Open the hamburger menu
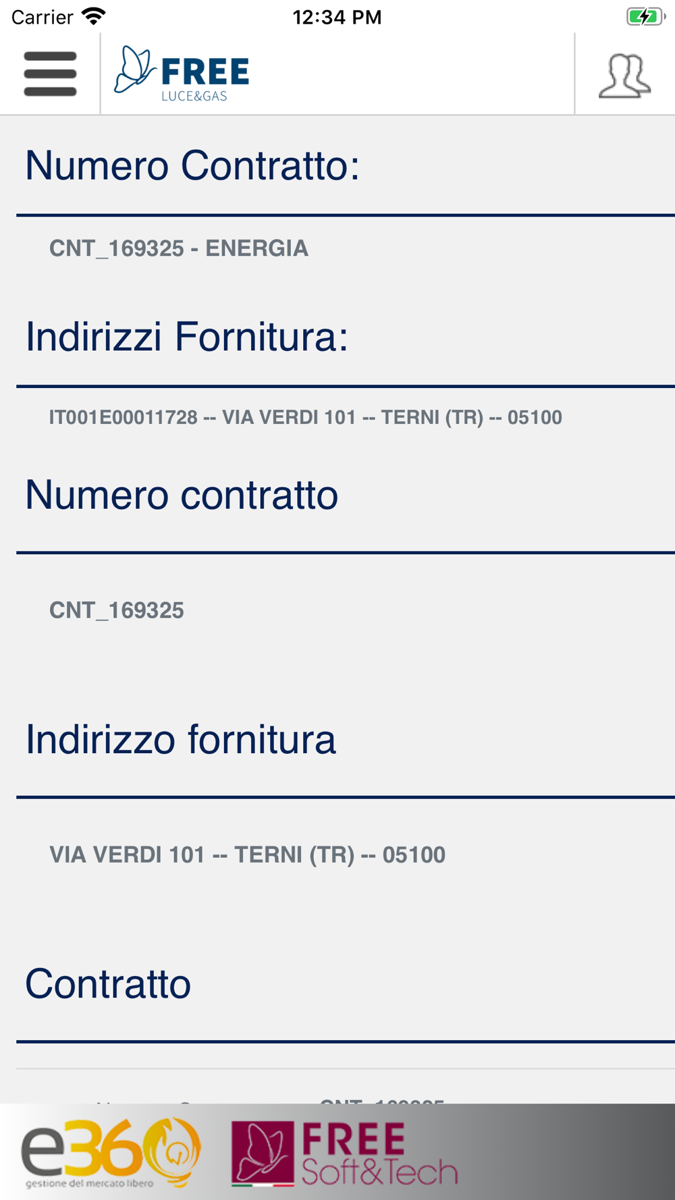 click(x=50, y=74)
